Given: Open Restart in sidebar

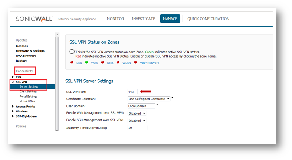Looking at the screenshot, I should pyautogui.click(x=21, y=61).
